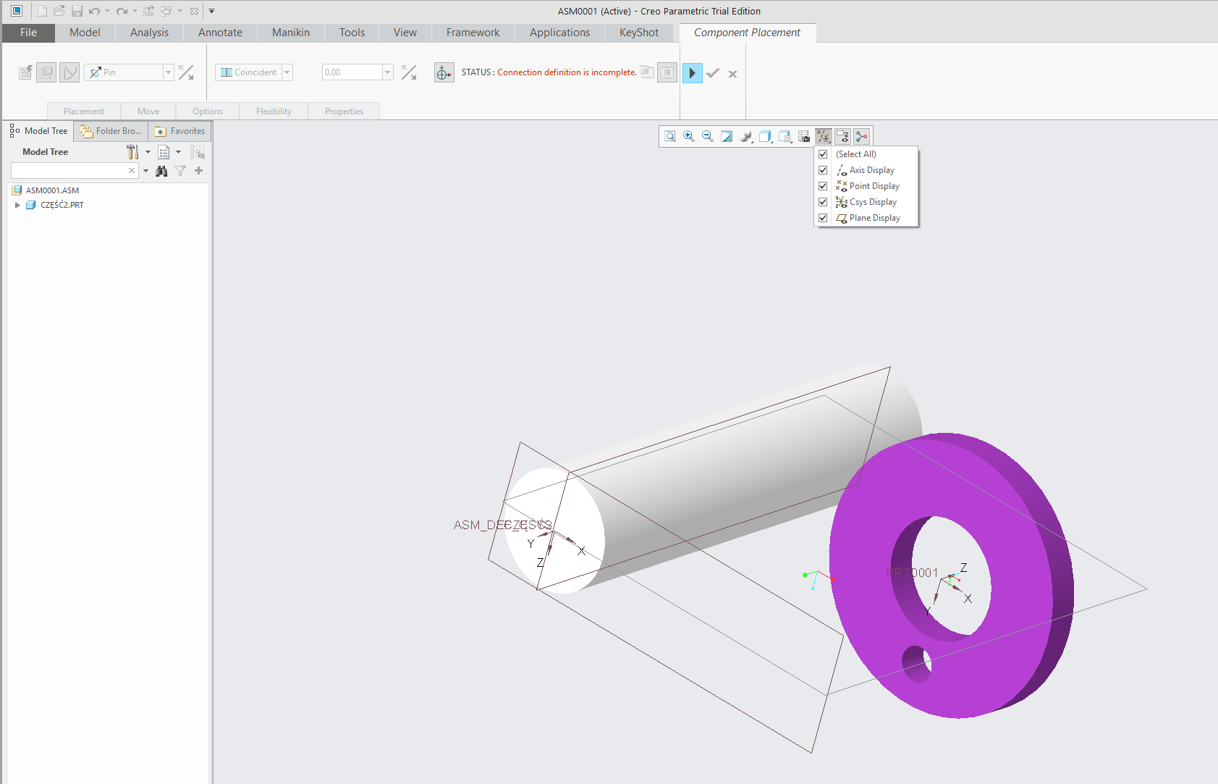Uncheck the Point Display checkbox
Viewport: 1218px width, 784px height.
coord(823,185)
